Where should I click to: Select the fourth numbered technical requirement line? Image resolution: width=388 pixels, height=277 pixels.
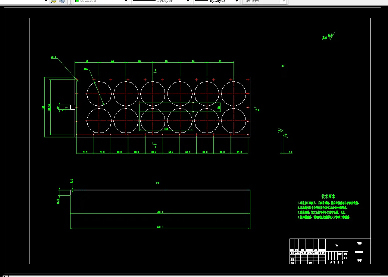pyautogui.click(x=324, y=217)
